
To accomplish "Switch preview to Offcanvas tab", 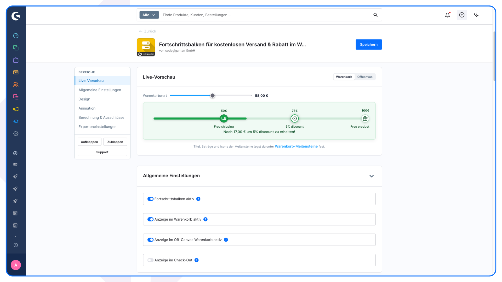I will [365, 77].
